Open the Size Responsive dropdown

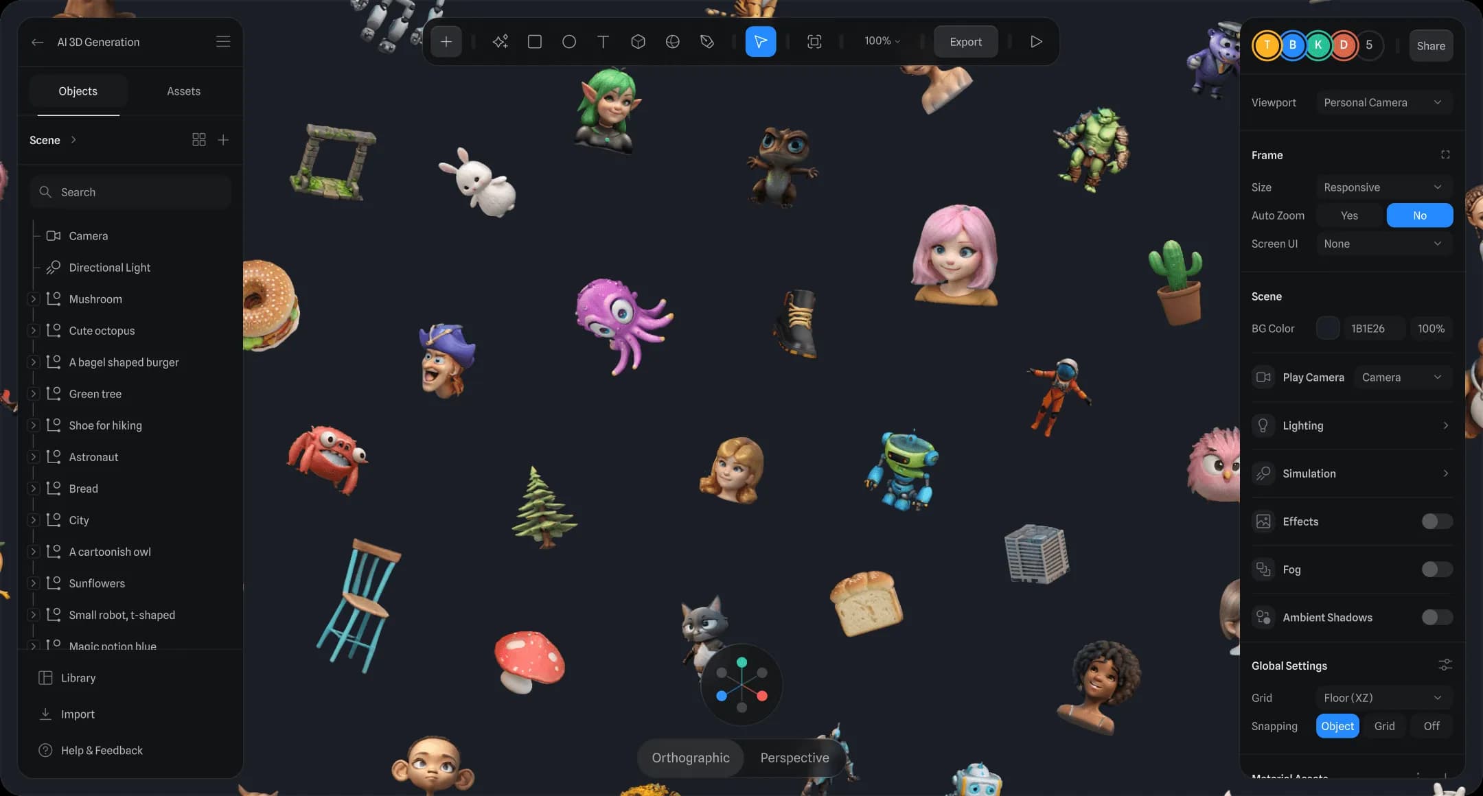(1384, 187)
